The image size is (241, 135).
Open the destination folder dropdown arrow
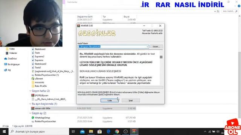(147, 46)
